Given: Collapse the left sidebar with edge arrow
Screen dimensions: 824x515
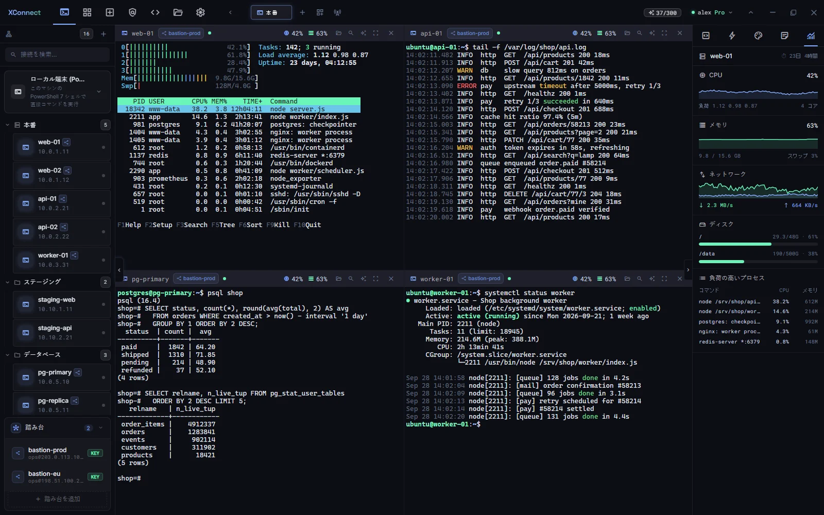Looking at the screenshot, I should click(x=119, y=270).
